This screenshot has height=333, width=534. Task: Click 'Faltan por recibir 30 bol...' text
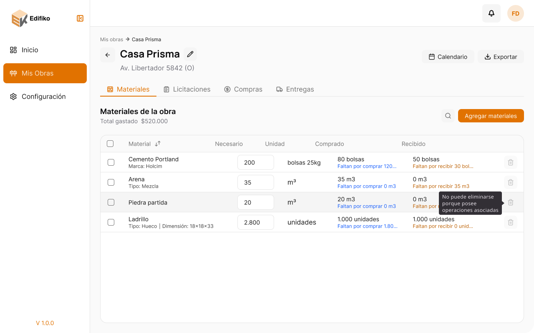point(443,166)
